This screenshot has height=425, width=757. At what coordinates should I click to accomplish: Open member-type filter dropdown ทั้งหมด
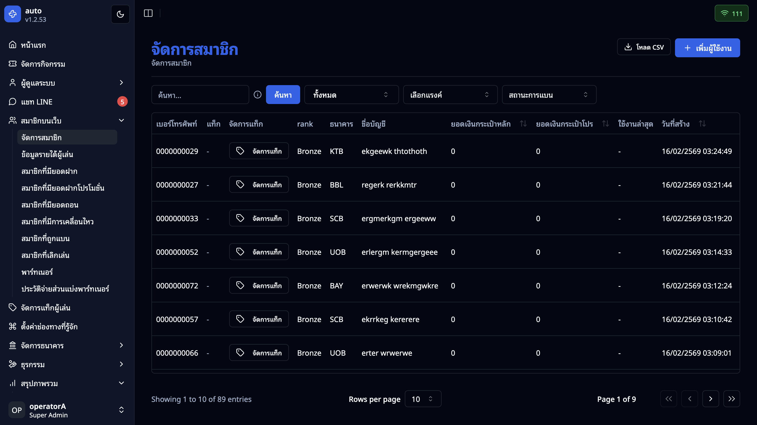click(x=351, y=95)
